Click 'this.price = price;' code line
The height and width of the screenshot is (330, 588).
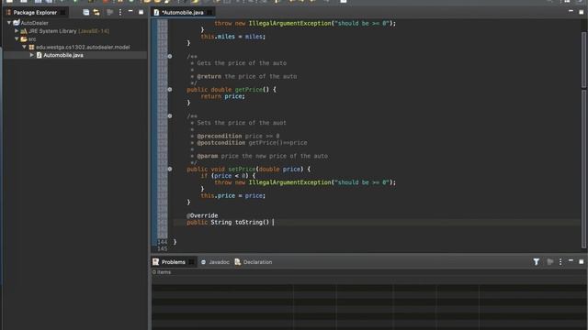232,195
